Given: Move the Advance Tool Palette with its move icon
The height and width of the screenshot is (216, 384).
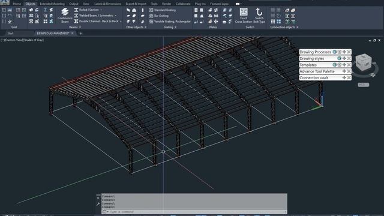Looking at the screenshot, I should [344, 71].
